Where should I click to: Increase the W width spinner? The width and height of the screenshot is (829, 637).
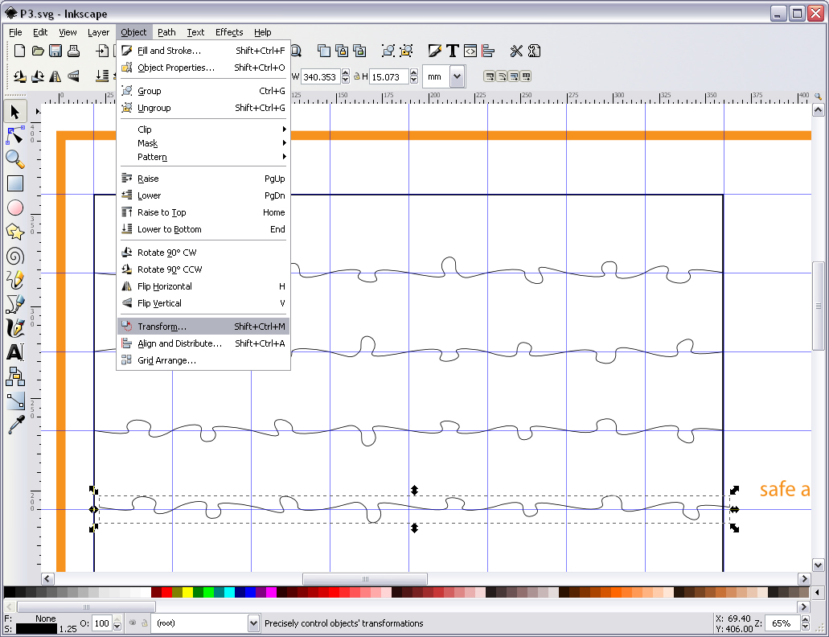pos(345,73)
